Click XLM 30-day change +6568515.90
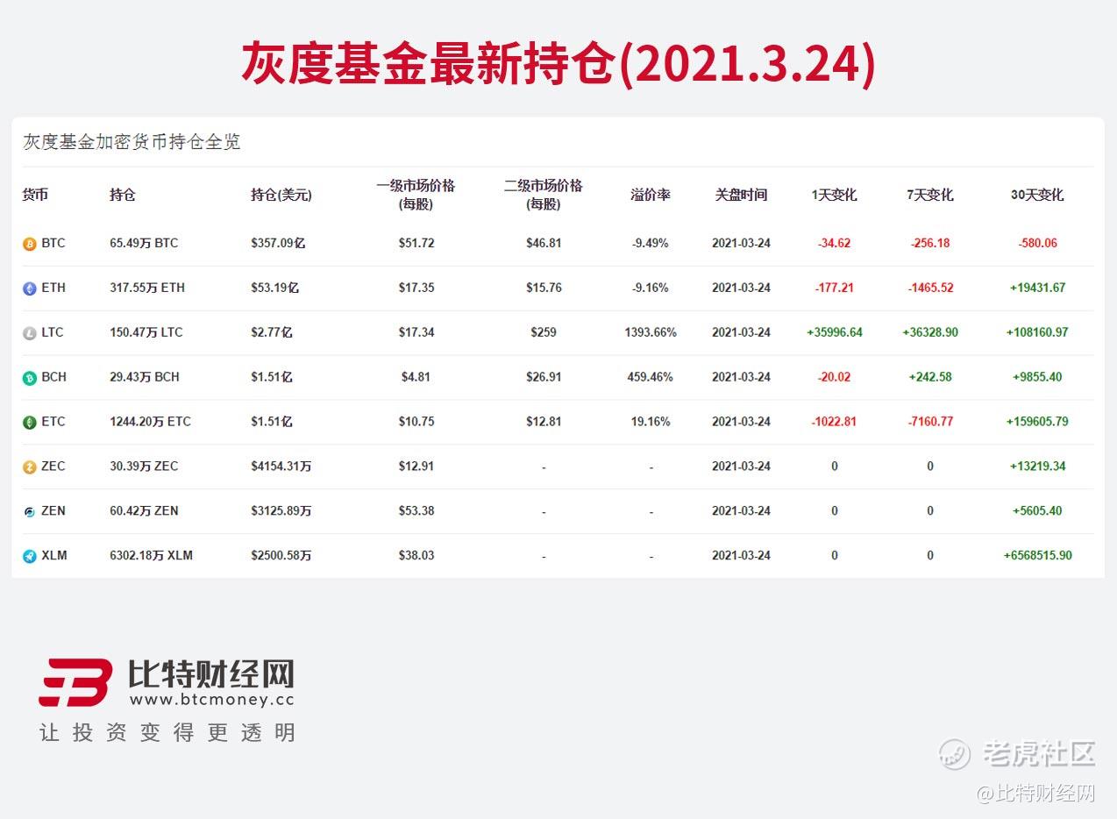Screen dimensions: 1117x819 tap(1038, 555)
